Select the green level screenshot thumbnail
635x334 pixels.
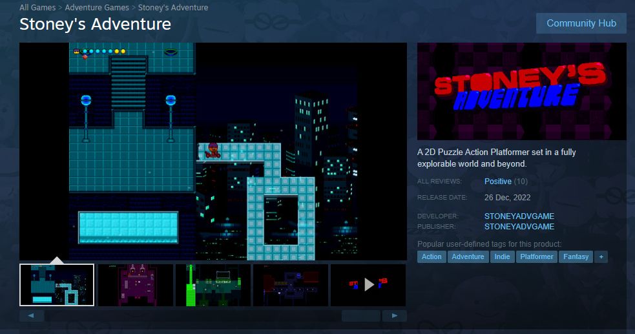click(213, 285)
